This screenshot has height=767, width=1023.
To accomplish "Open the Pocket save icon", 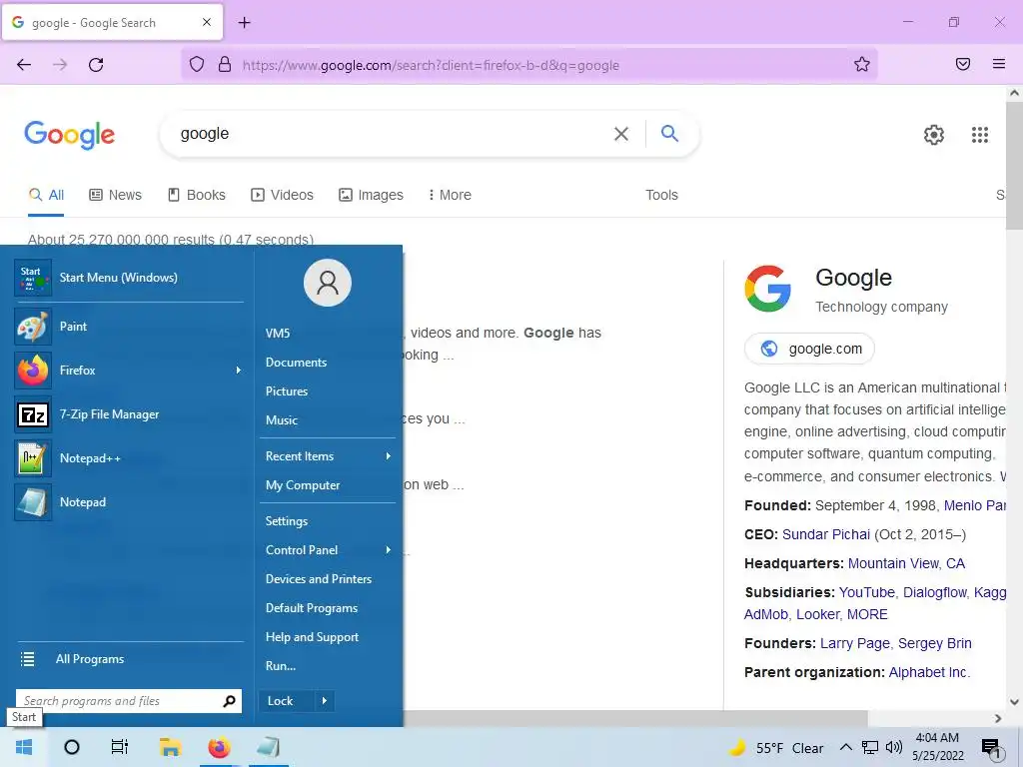I will pos(963,64).
